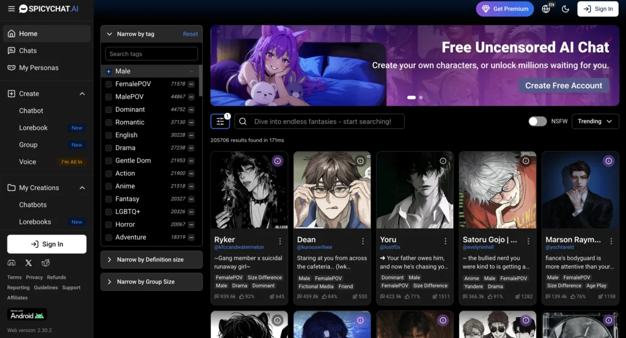
Task: Open Yoru card options menu
Action: [x=445, y=241]
